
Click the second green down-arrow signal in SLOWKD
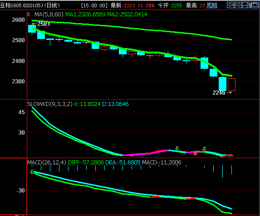205,149
